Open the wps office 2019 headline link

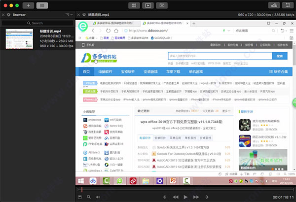coord(182,122)
